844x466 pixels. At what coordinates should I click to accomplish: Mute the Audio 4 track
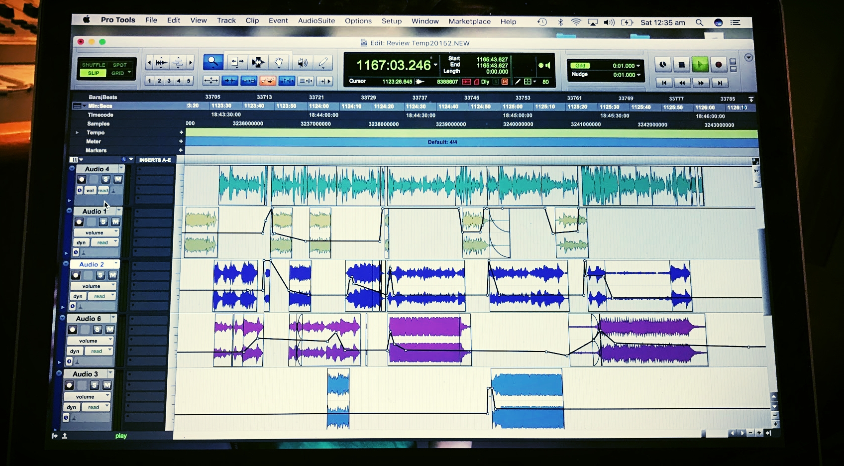click(118, 179)
